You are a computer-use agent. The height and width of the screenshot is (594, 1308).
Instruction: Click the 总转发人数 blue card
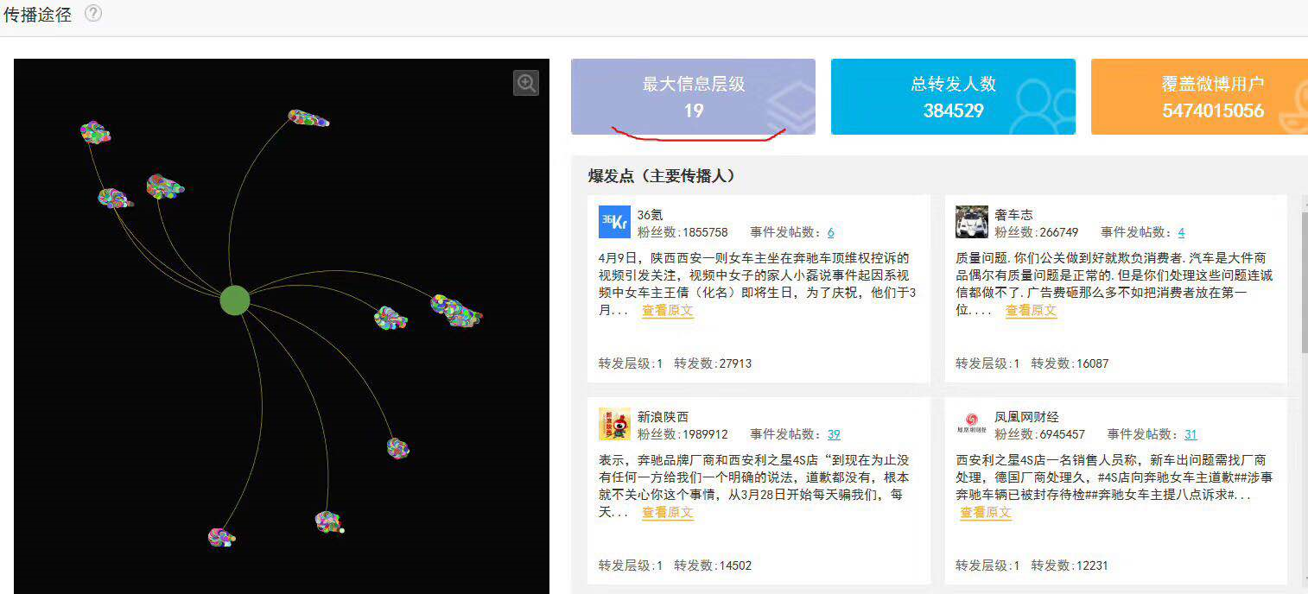click(953, 97)
